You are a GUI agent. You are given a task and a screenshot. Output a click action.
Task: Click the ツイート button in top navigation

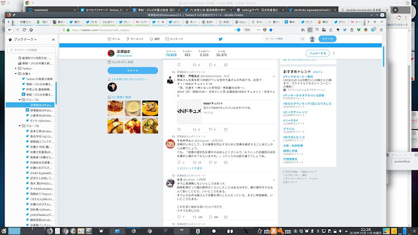click(x=327, y=39)
